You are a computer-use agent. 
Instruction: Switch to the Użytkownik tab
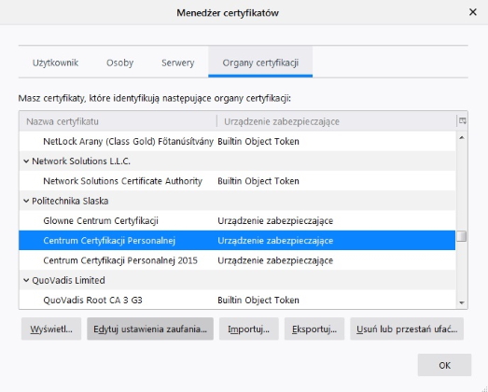click(55, 63)
